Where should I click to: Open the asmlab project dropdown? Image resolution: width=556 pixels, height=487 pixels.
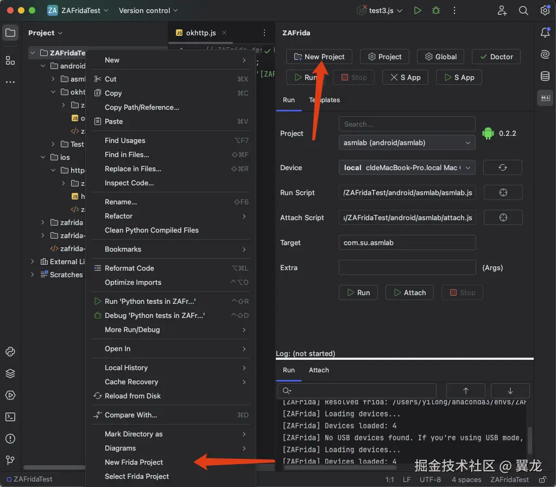tap(407, 143)
